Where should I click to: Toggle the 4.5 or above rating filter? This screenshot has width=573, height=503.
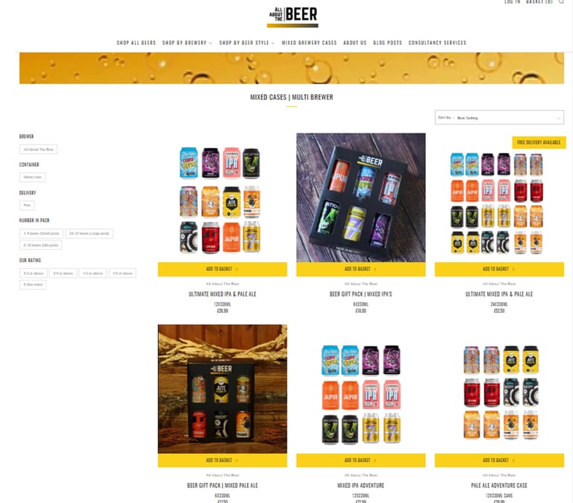122,273
